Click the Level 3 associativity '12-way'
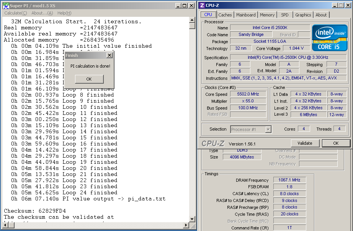This screenshot has height=231, width=353. coord(337,115)
